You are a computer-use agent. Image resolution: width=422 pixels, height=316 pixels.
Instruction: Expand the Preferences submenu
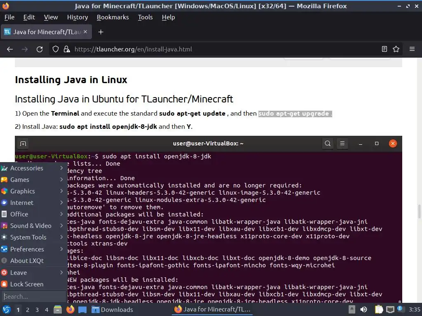(33, 249)
